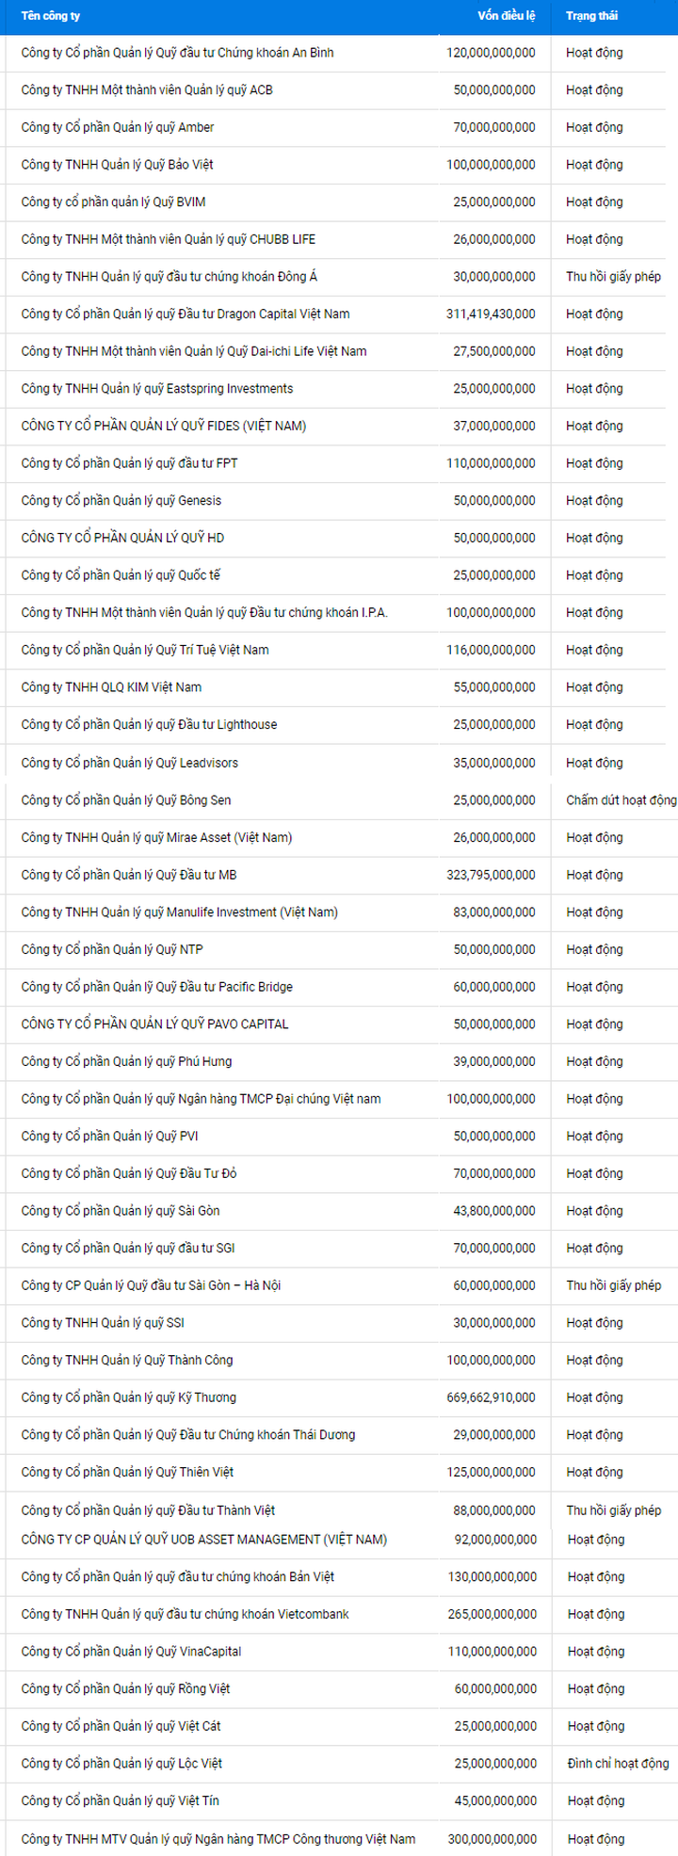
Task: Open the Quản lý quỹ ACB company link
Action: (x=147, y=90)
